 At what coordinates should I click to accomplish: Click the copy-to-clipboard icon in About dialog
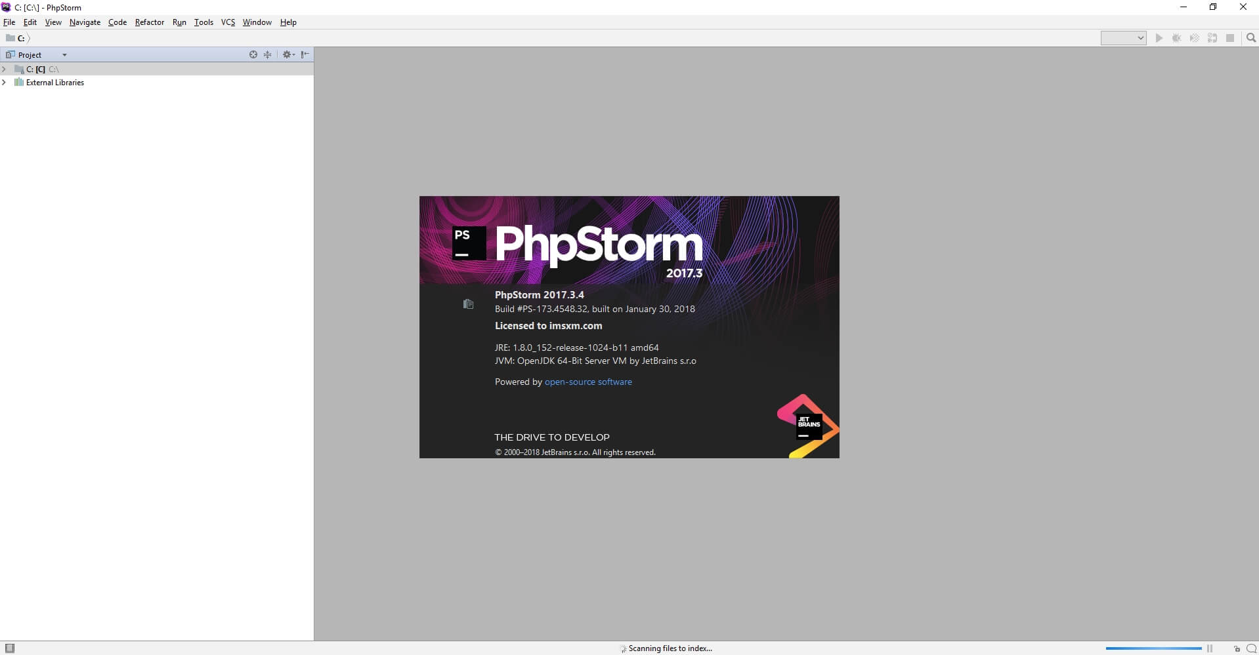click(x=468, y=304)
